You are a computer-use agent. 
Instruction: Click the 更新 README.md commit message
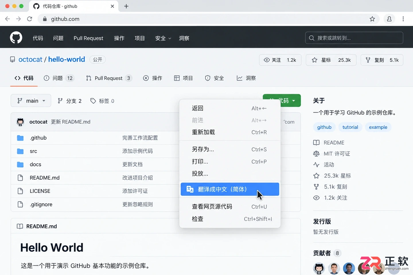pyautogui.click(x=71, y=122)
